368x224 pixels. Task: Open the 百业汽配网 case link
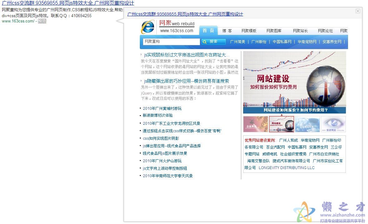[x=276, y=147]
